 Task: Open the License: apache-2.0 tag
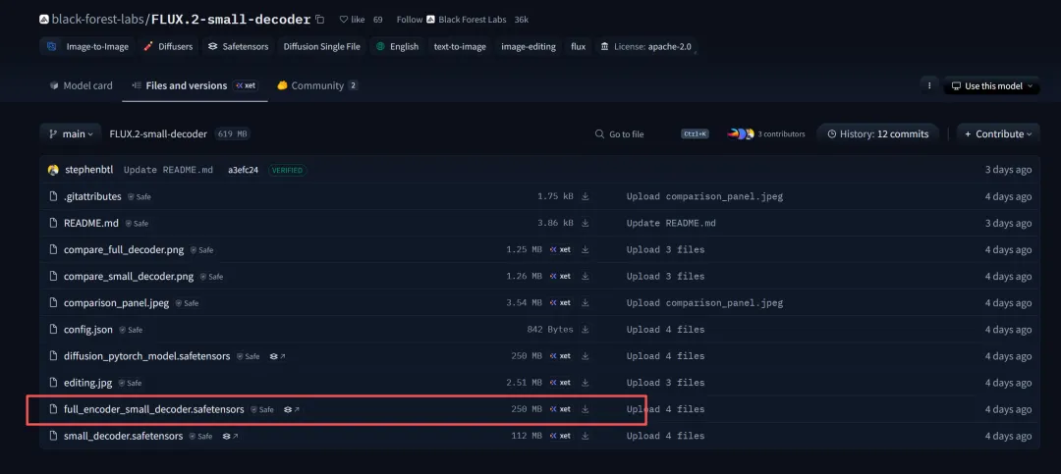[646, 47]
